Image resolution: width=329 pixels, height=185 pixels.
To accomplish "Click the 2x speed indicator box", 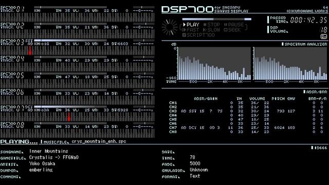I will tap(324, 36).
